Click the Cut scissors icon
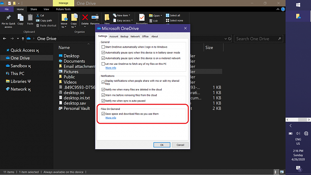The image size is (311, 175). coord(37,15)
